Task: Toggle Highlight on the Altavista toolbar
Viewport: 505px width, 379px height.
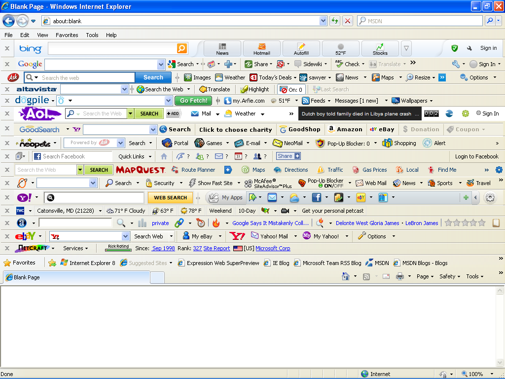Action: pyautogui.click(x=255, y=89)
